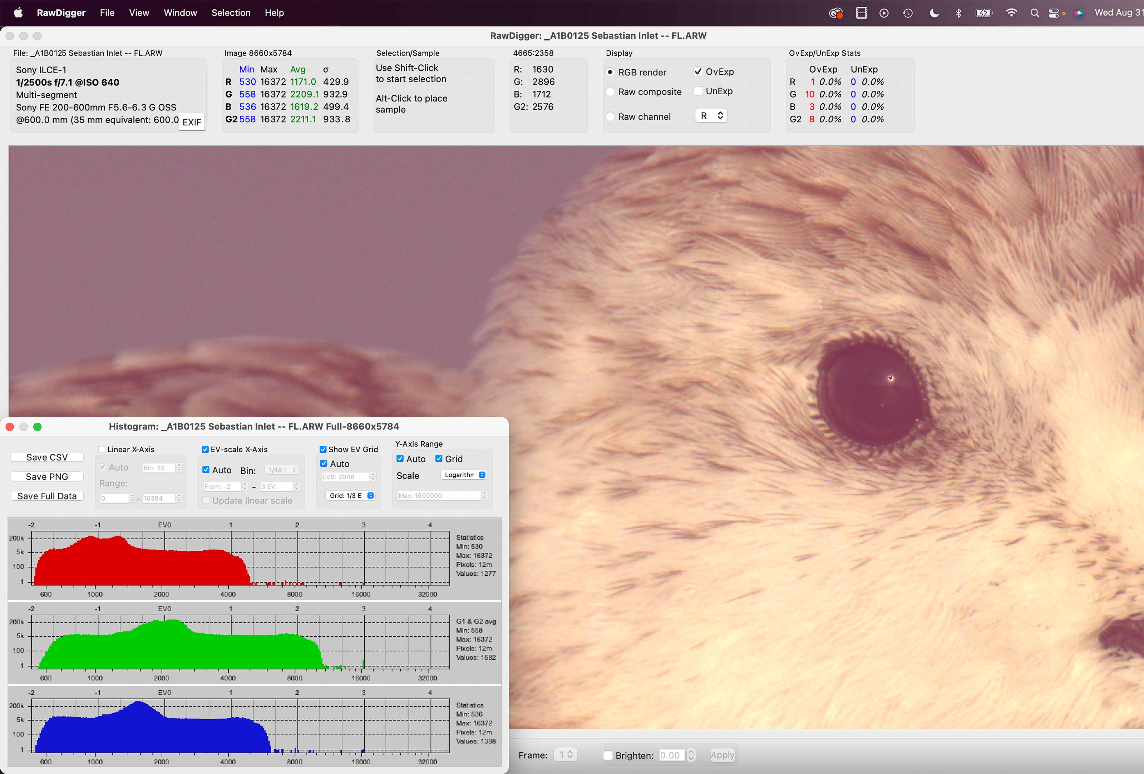Viewport: 1144px width, 774px height.
Task: Click Save Full Data button
Action: pos(47,496)
